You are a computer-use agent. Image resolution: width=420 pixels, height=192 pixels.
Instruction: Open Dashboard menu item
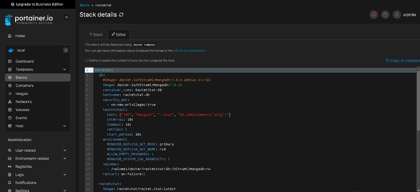(x=25, y=61)
